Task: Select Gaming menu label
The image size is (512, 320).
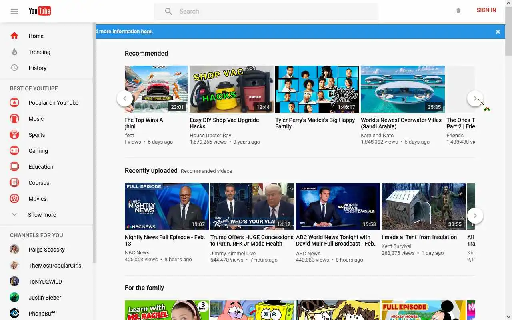Action: (x=38, y=151)
